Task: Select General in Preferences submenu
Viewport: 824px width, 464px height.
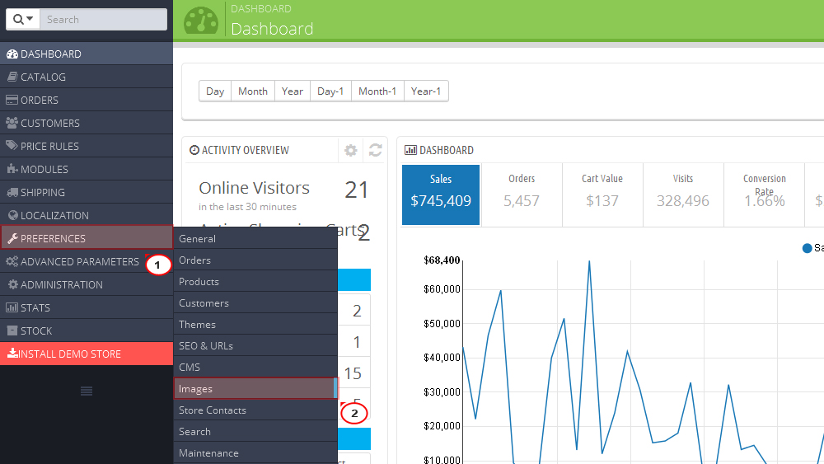Action: 255,238
